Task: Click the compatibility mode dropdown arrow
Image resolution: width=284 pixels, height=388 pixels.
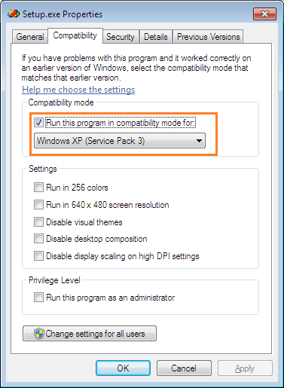Action: [199, 141]
